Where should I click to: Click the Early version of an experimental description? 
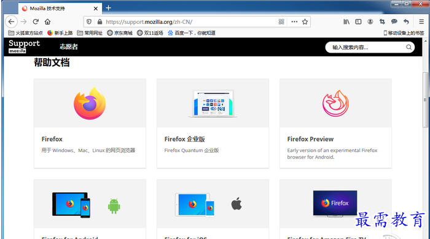point(332,153)
